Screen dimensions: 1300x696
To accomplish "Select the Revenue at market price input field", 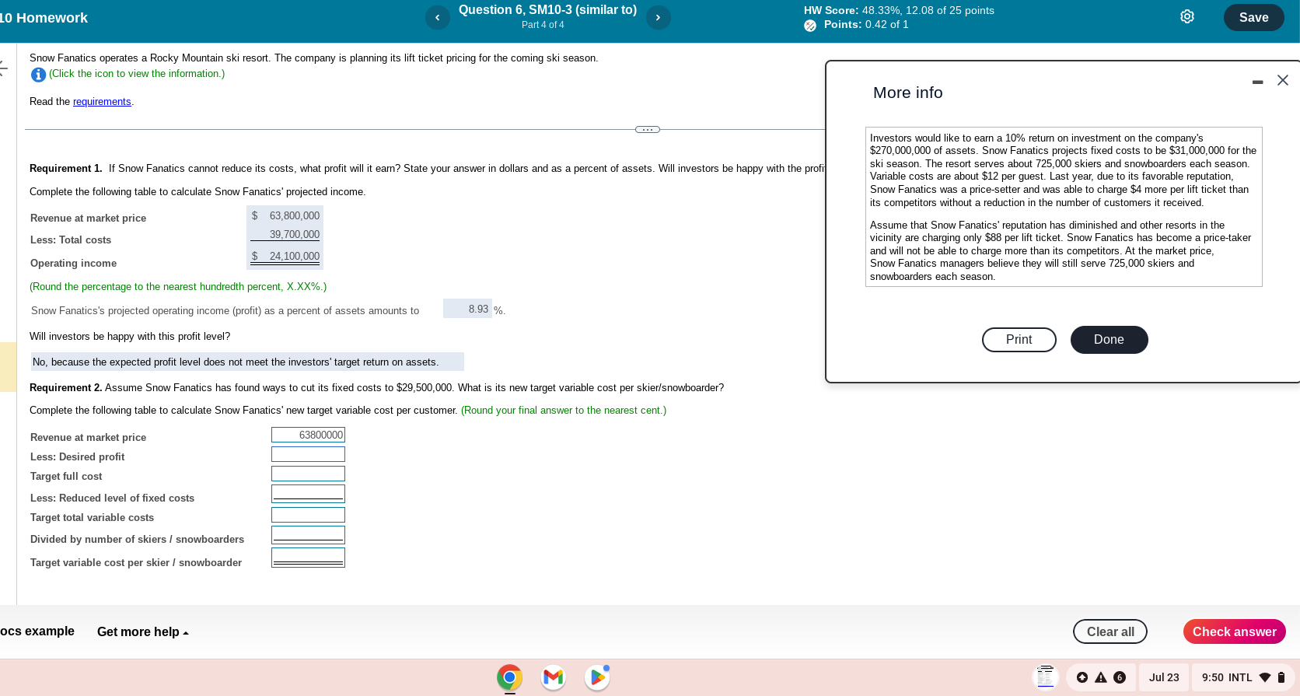I will tap(308, 435).
